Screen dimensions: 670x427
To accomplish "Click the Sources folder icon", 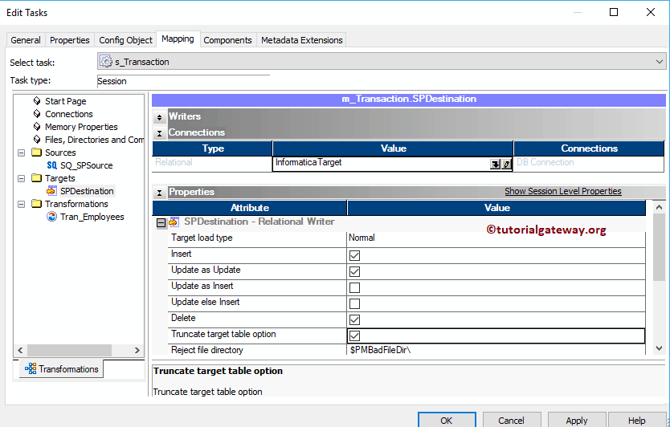I will click(x=36, y=152).
